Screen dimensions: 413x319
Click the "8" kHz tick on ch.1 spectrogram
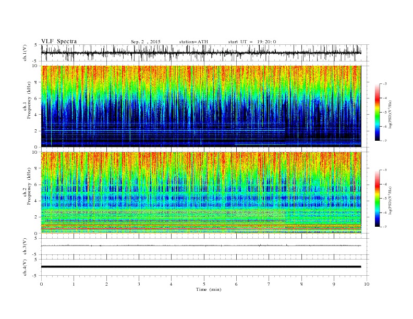tap(36, 82)
